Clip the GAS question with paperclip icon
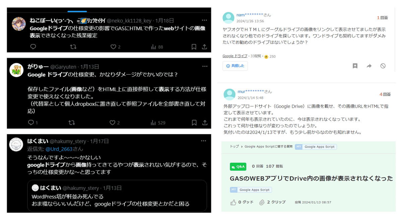The width and height of the screenshot is (402, 215). click(x=272, y=202)
